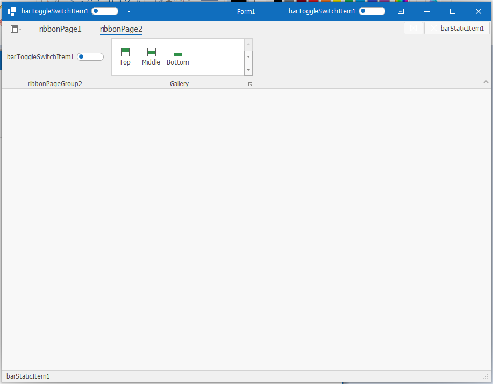This screenshot has height=384, width=493.
Task: Maximize the Form1 window
Action: pos(453,11)
